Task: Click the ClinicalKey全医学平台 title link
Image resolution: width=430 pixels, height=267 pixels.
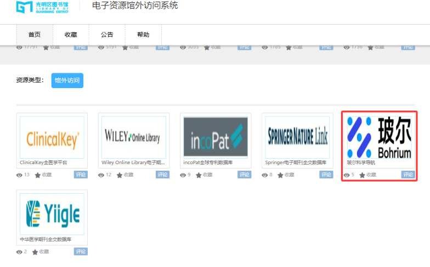Action: (x=43, y=162)
